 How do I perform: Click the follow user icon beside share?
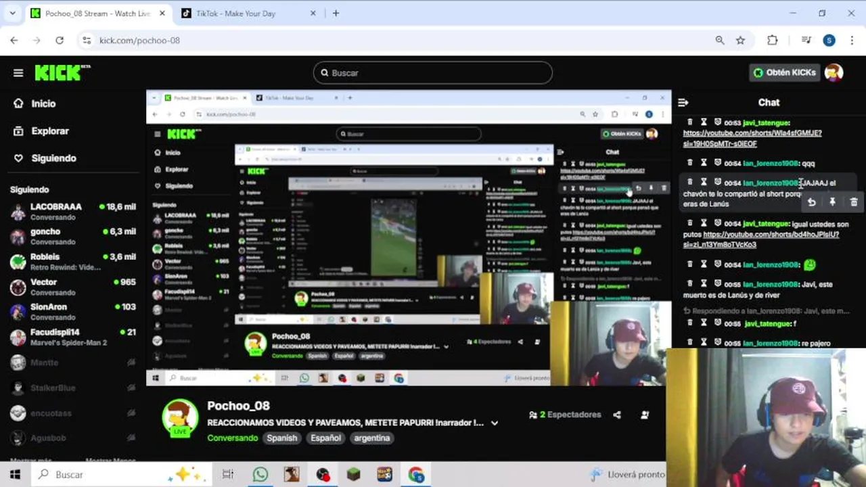645,415
